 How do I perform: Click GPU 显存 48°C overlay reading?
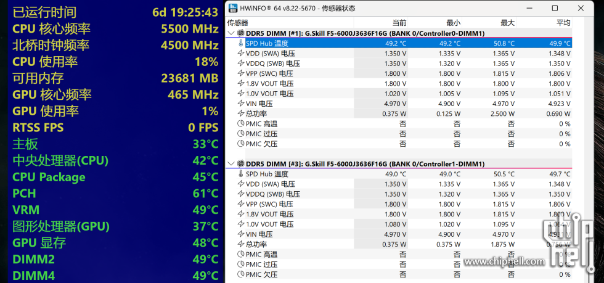[x=206, y=243]
